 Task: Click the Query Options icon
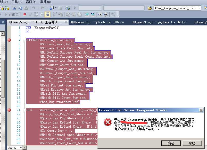42,14
